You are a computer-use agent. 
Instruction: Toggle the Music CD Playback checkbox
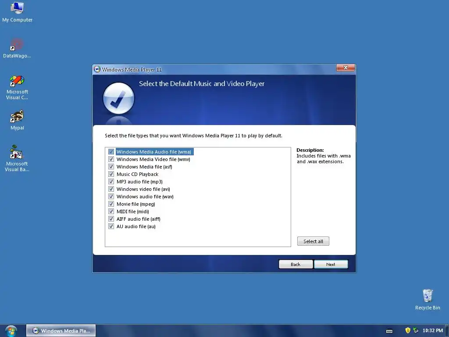(111, 174)
